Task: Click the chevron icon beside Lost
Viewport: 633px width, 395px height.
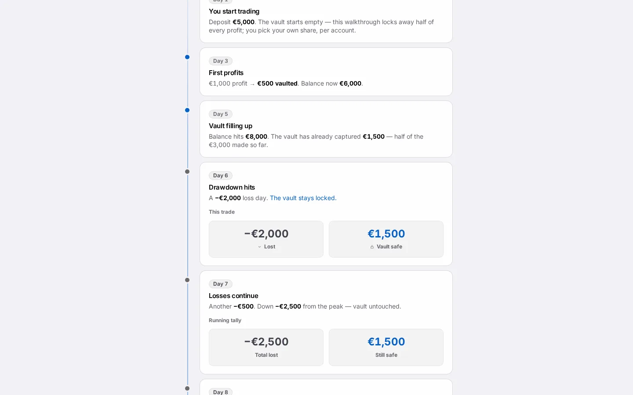Action: pyautogui.click(x=259, y=247)
